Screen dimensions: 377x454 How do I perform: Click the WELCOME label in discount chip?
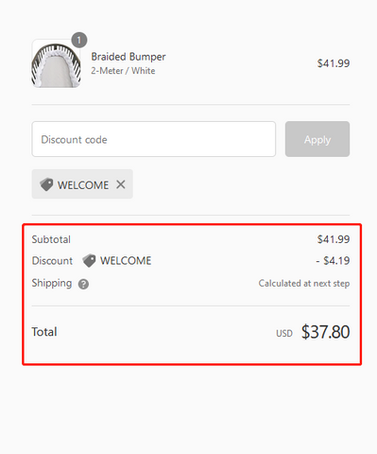coord(83,185)
